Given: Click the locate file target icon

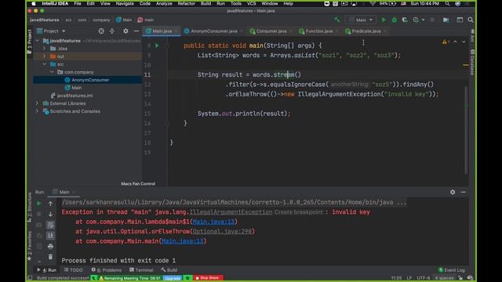Looking at the screenshot, I should [x=101, y=31].
